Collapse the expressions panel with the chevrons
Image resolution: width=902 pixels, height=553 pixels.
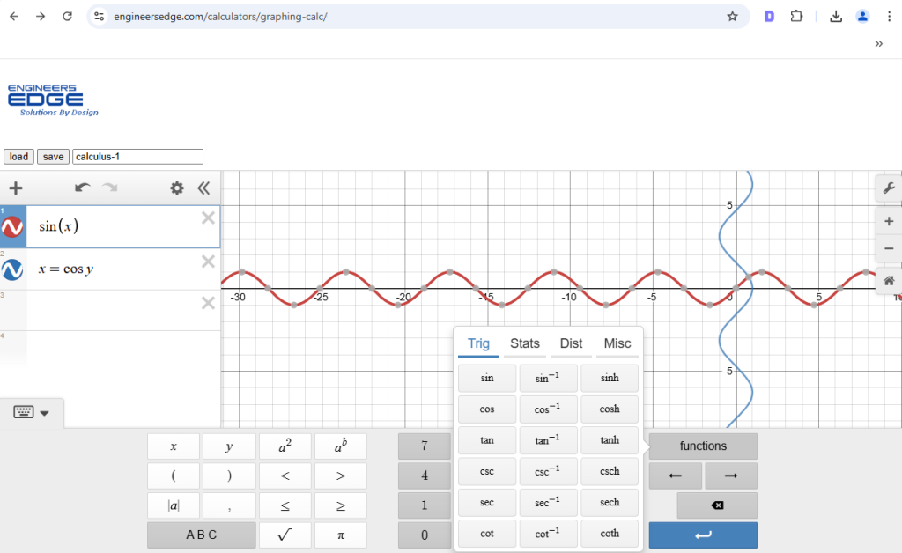(203, 188)
